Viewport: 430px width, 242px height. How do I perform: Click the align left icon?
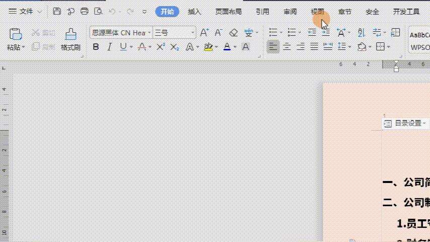coord(273,47)
